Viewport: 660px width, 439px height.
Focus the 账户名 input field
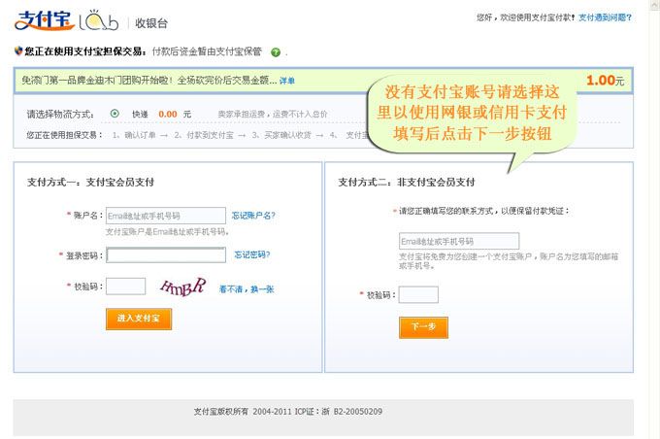(165, 216)
